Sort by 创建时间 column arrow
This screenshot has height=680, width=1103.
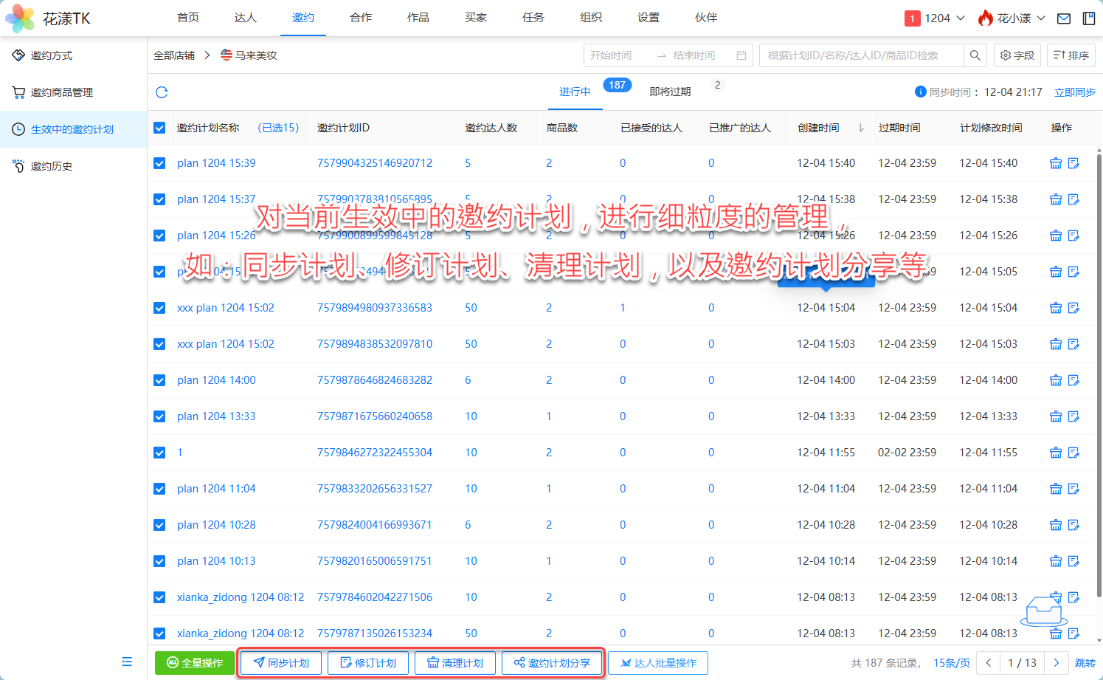[x=861, y=128]
